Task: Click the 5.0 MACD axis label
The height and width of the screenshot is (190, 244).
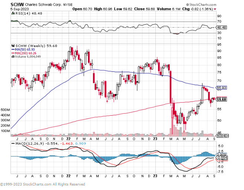Action: click(x=221, y=146)
